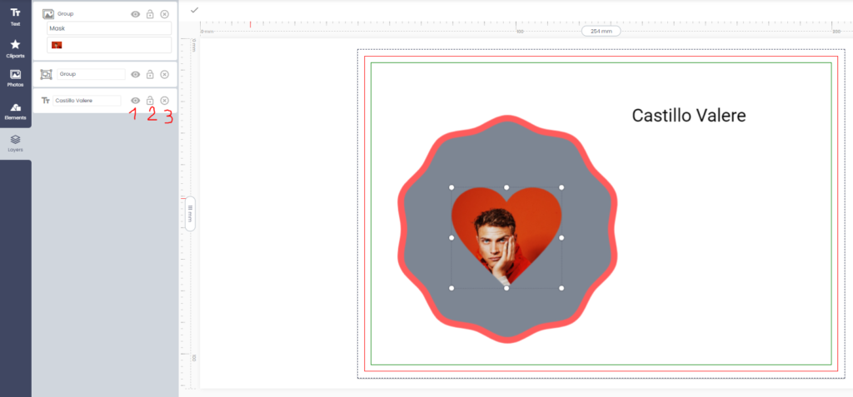Open the Cliparts panel
The image size is (853, 397).
coord(15,47)
